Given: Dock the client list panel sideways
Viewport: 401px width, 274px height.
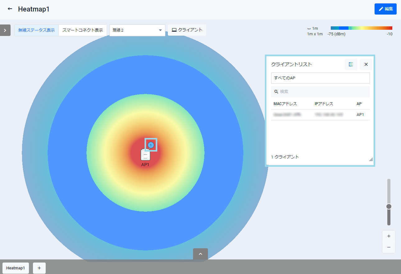Looking at the screenshot, I should (x=351, y=64).
